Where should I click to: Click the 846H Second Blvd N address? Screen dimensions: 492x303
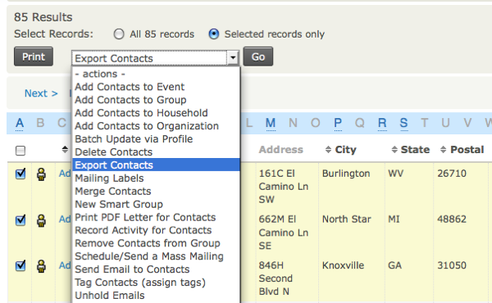pos(276,278)
